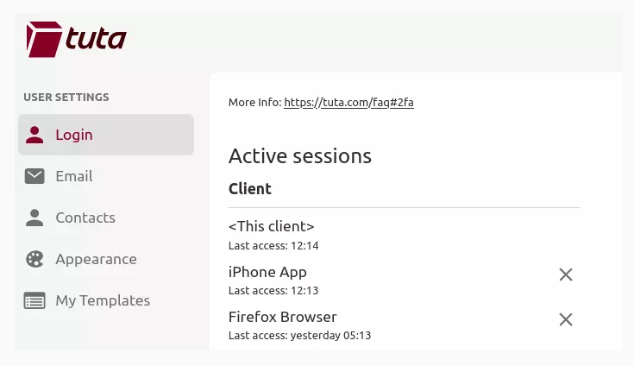Click the Client column header
This screenshot has width=634, height=366.
(x=250, y=188)
